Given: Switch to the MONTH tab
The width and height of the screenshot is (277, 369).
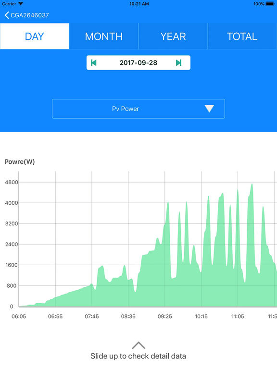Looking at the screenshot, I should [x=104, y=36].
